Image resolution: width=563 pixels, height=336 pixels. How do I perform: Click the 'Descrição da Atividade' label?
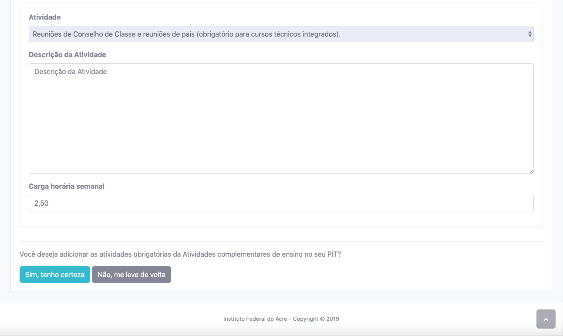[x=67, y=54]
